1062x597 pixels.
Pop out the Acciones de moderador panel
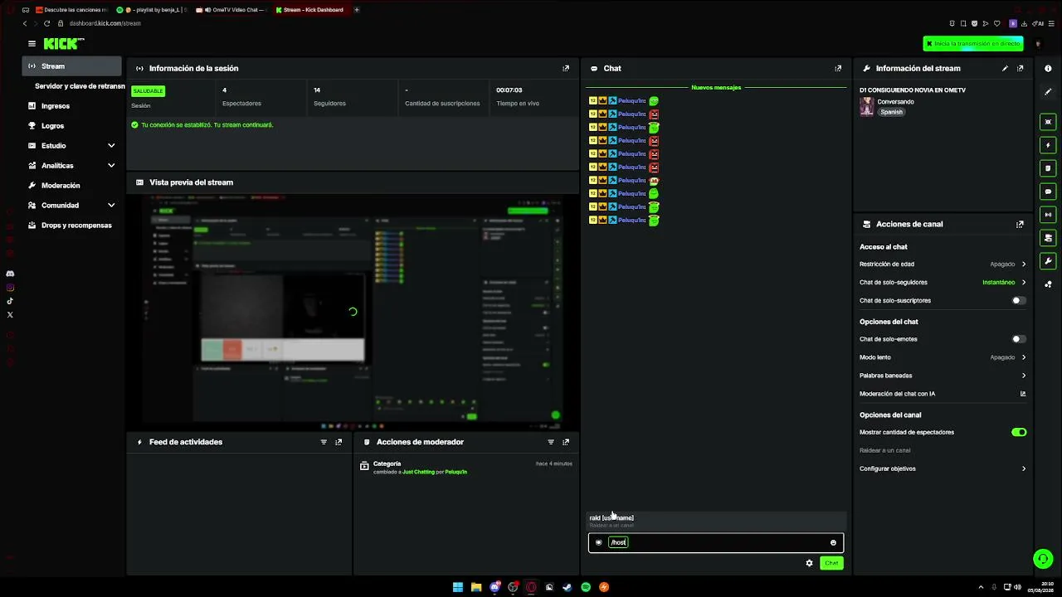566,442
